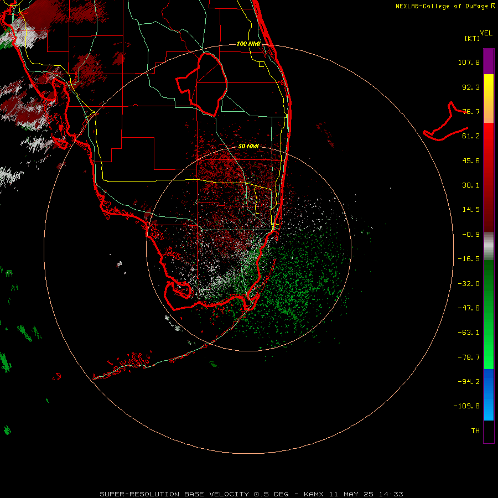
Task: Pick the blue segment of the velocity color bar
Action: point(489,395)
